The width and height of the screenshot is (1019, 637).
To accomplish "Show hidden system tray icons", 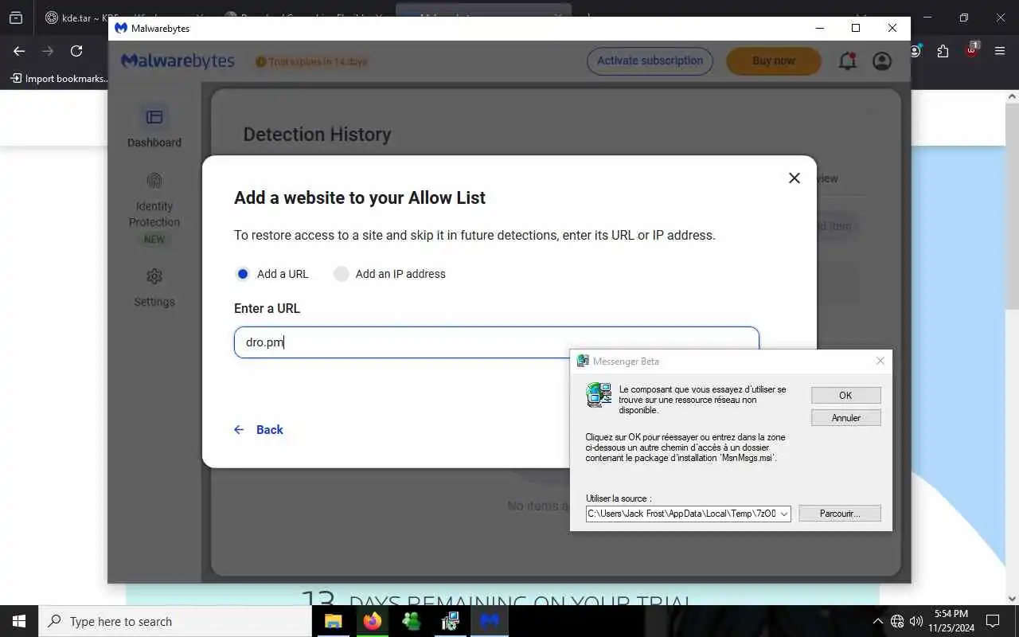I will [877, 621].
